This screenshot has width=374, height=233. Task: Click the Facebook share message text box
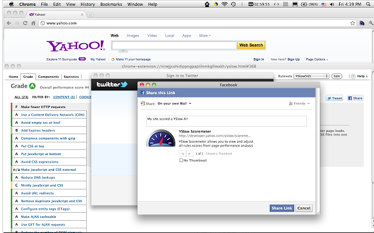(227, 121)
